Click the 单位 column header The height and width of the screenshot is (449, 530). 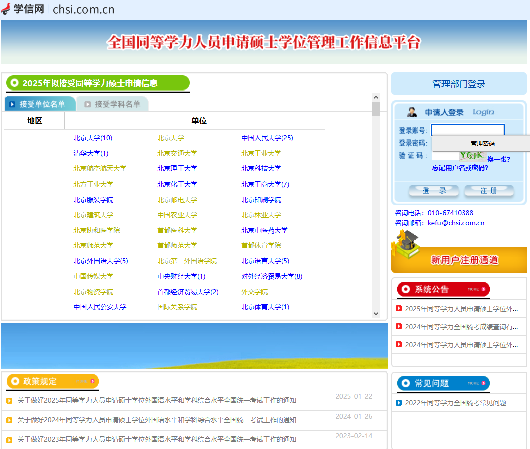199,120
